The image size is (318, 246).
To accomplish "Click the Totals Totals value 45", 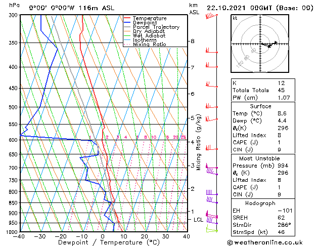I will click(x=281, y=90).
